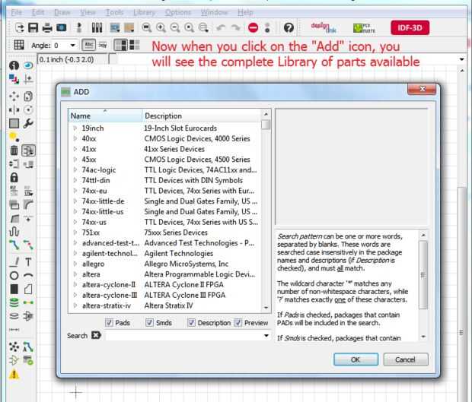Click the Redo arrow icon

coord(235,27)
